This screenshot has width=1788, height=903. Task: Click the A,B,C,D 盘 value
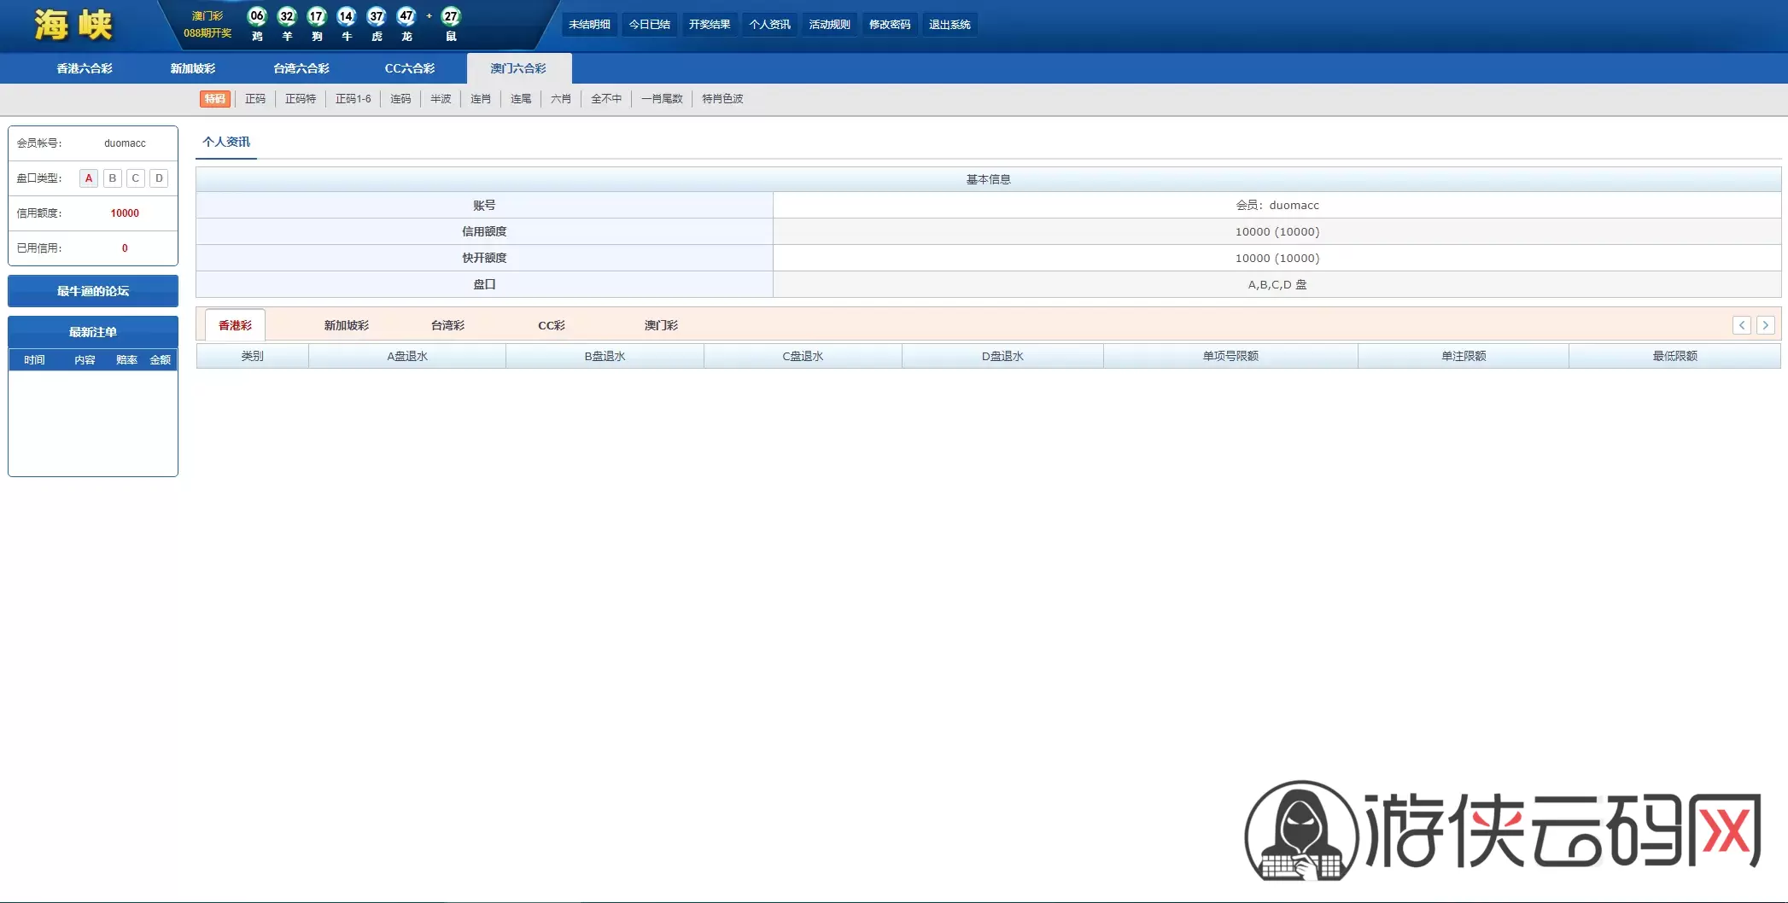pyautogui.click(x=1277, y=285)
